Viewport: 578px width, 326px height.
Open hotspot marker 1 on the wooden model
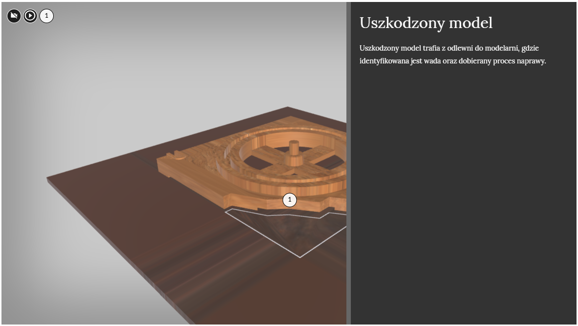290,200
